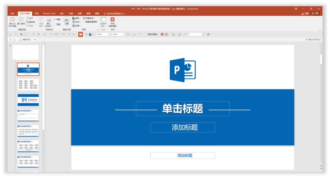The image size is (330, 178).
Task: Click the selection frame toolbar icon
Action: pyautogui.click(x=63, y=34)
